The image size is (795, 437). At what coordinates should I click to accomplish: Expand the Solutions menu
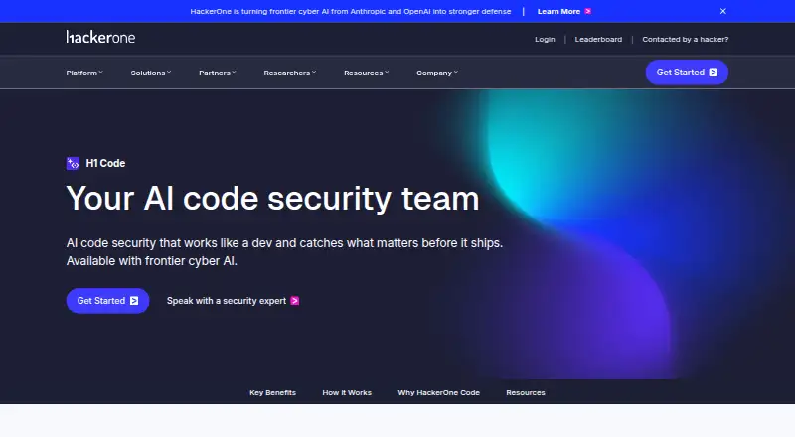coord(151,73)
